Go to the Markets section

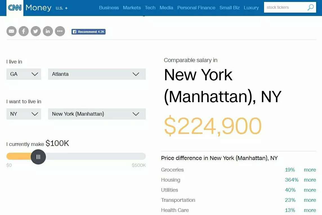click(x=132, y=8)
